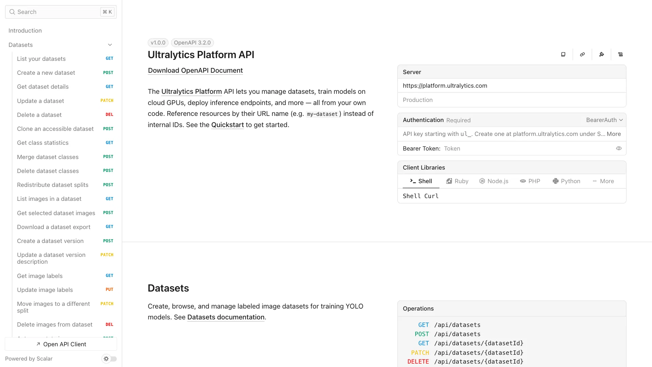Click PATCH /api/datasets/{datasetId} operation
The width and height of the screenshot is (652, 367).
467,353
